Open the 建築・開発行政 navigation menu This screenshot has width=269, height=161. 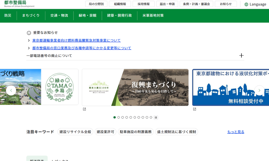(x=119, y=16)
